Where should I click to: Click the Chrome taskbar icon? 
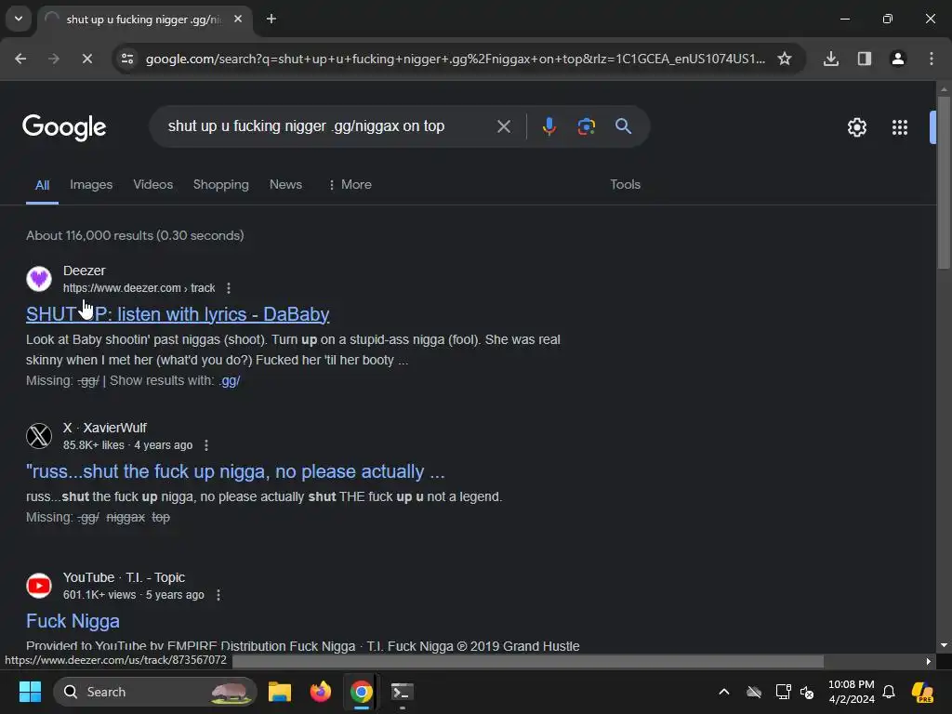click(x=362, y=692)
